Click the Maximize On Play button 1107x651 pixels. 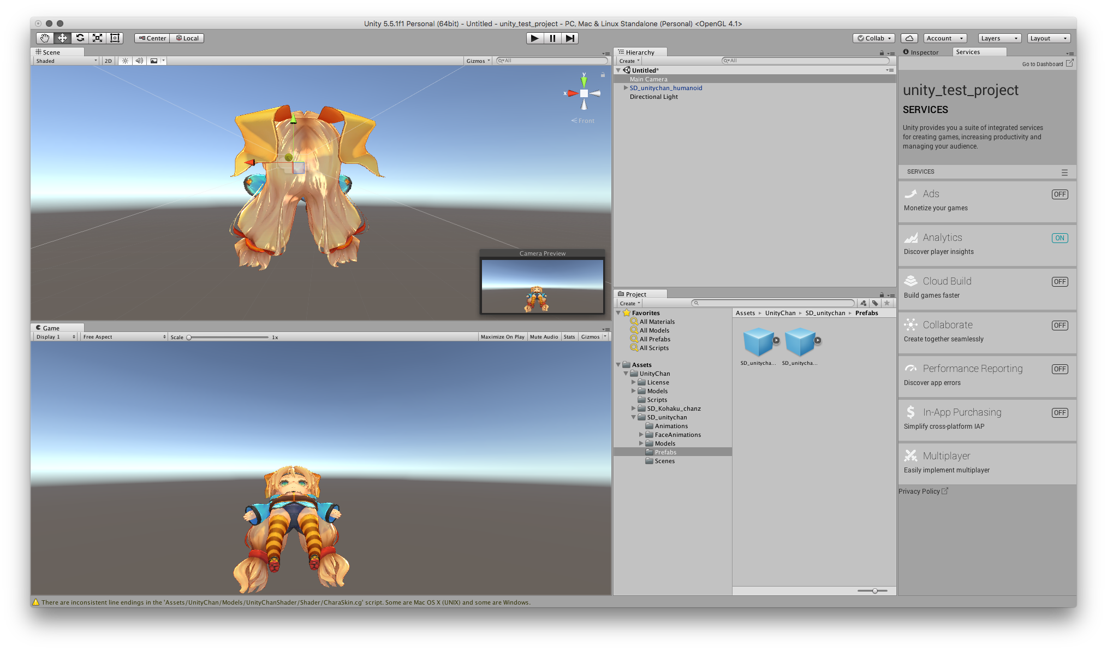click(x=502, y=336)
